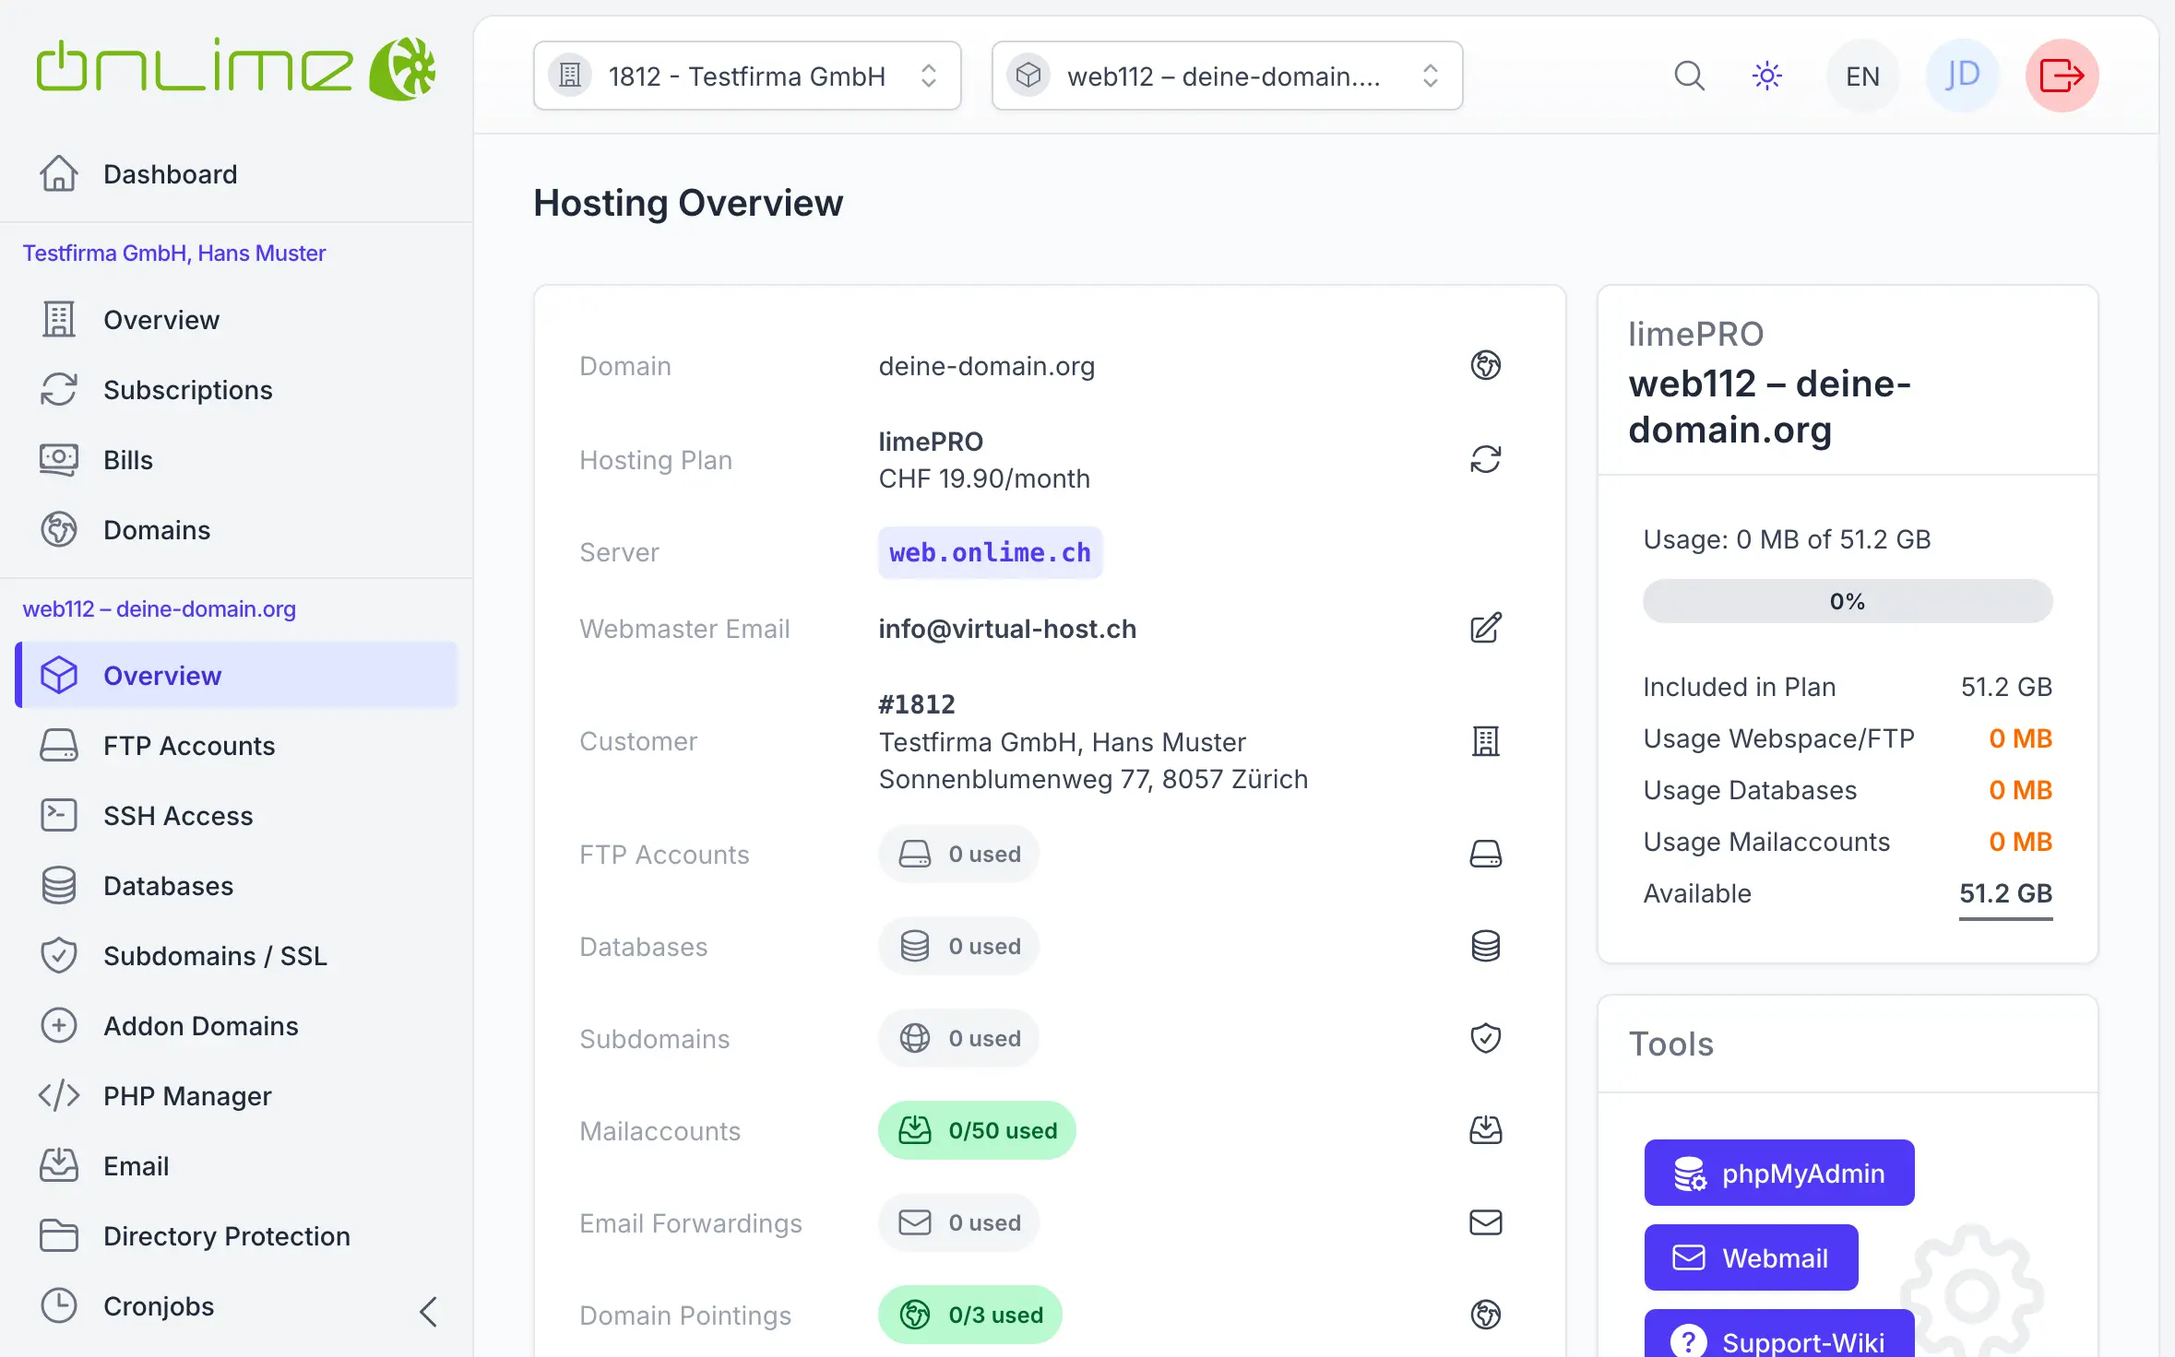Edit the webmaster email via the pencil icon
The image size is (2175, 1357).
(x=1485, y=629)
